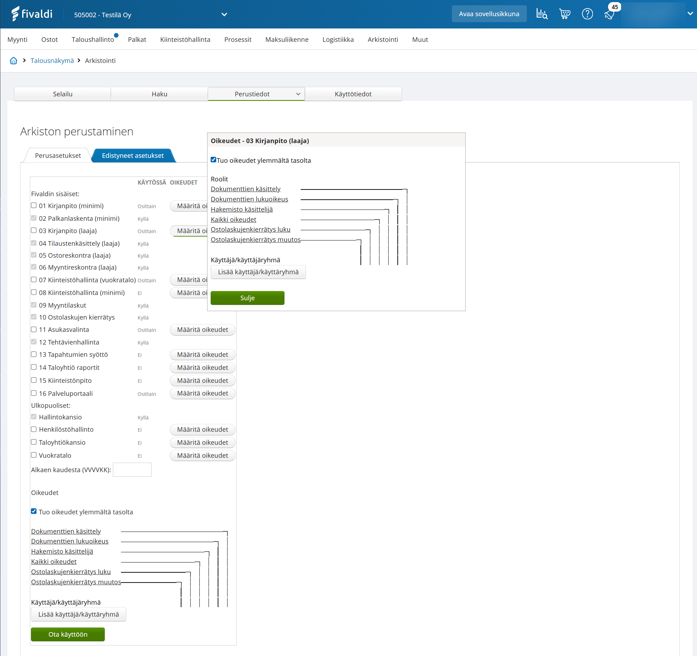The image size is (697, 656).
Task: Open the shopping cart icon
Action: [x=564, y=14]
